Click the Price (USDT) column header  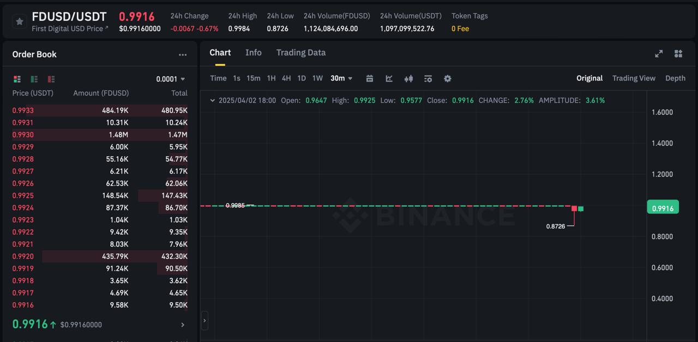tap(33, 93)
